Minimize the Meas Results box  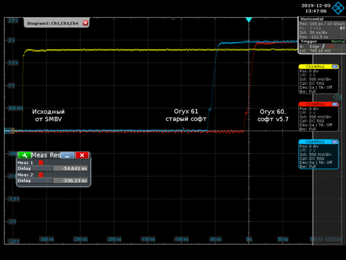point(67,155)
